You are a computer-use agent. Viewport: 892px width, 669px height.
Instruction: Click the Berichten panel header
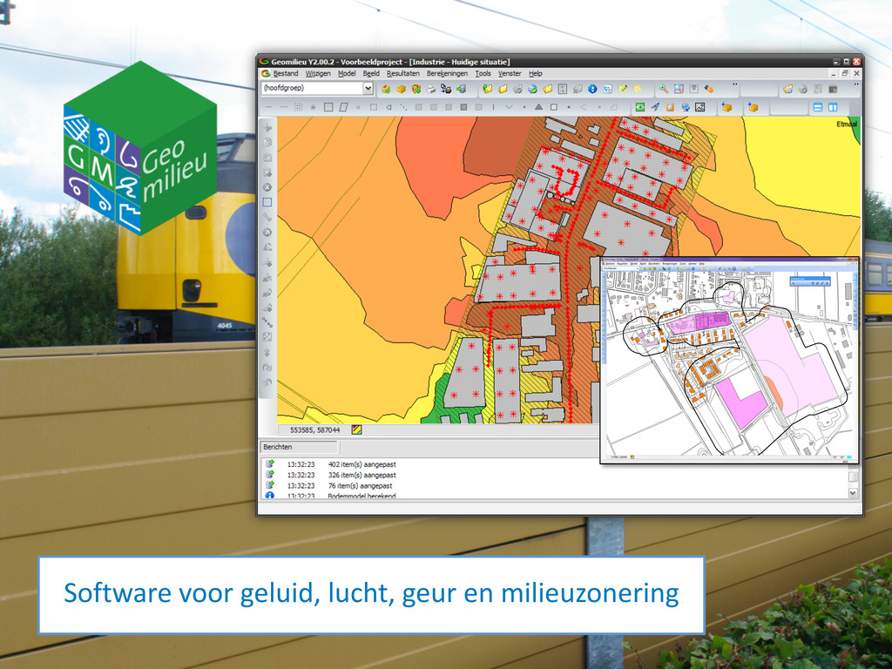click(x=300, y=447)
